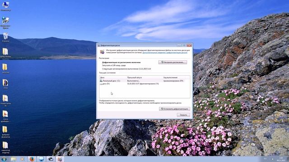Launch the media player taskbar icon
This screenshot has height=162, width=289.
pyautogui.click(x=23, y=159)
